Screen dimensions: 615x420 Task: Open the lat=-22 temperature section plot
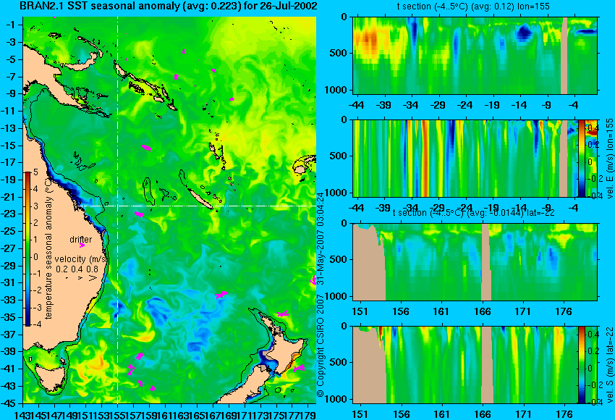[475, 262]
